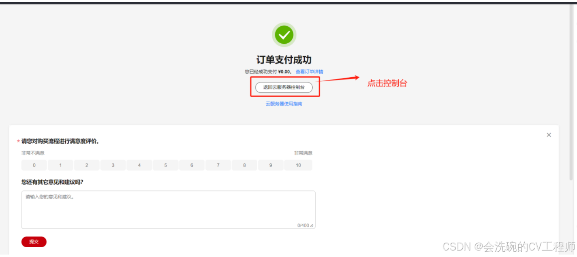This screenshot has height=257, width=577.
Task: Select satisfaction rating 4
Action: 139,165
